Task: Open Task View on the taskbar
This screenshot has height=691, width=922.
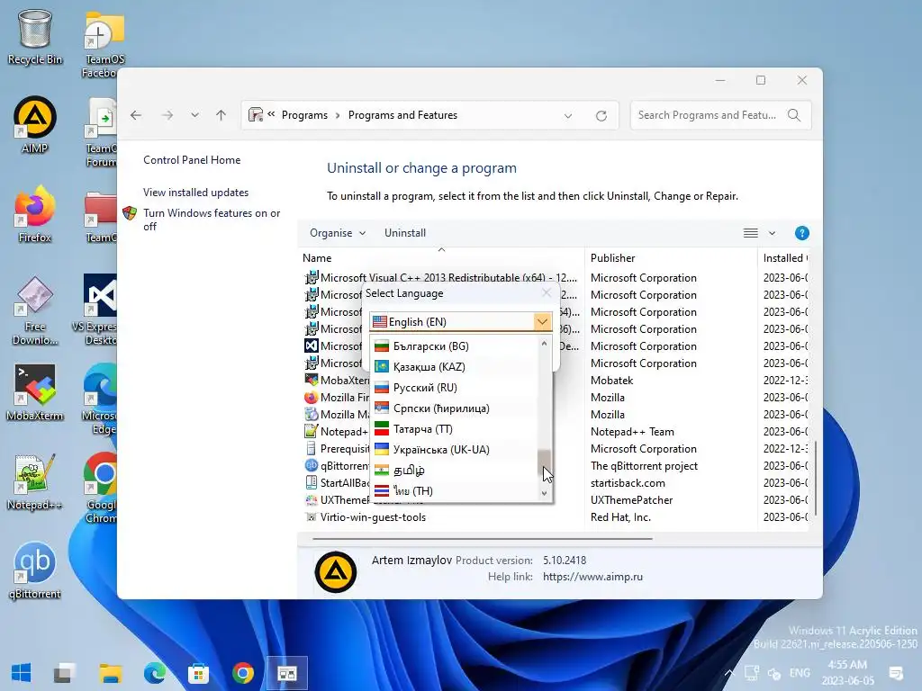Action: coord(65,673)
